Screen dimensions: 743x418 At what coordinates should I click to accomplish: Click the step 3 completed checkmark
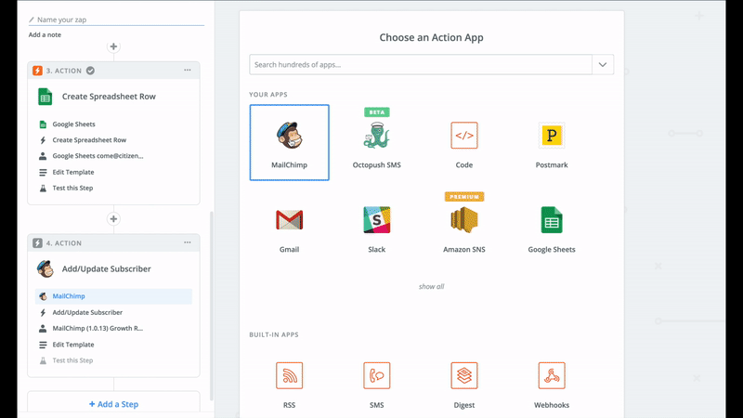point(90,71)
